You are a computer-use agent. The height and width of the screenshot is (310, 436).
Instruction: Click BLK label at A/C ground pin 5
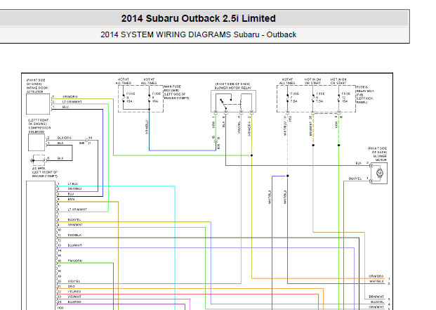click(x=60, y=158)
